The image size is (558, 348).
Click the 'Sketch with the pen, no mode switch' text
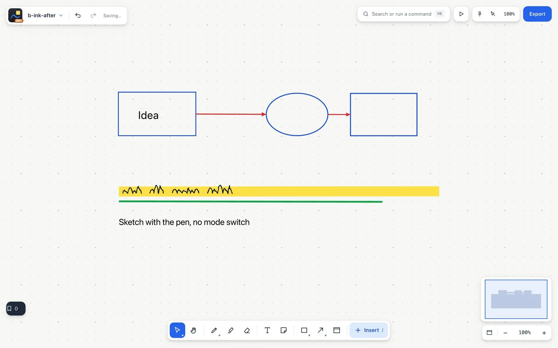[184, 222]
